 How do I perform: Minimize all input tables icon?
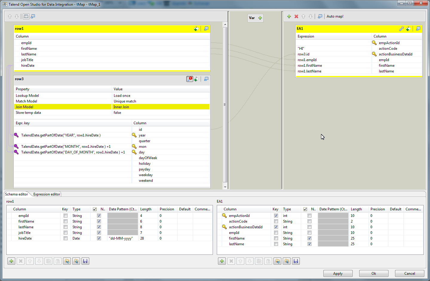click(33, 16)
